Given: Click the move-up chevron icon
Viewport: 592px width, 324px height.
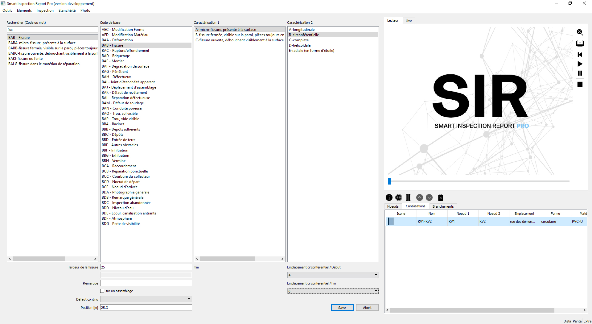Looking at the screenshot, I should tap(420, 197).
